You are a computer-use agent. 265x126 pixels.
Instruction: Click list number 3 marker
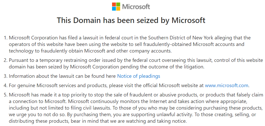6,76
